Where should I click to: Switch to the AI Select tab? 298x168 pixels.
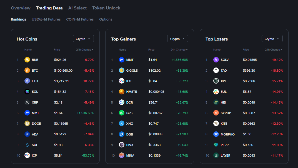tap(77, 8)
